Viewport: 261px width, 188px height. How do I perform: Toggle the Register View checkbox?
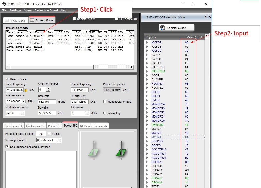74,19
